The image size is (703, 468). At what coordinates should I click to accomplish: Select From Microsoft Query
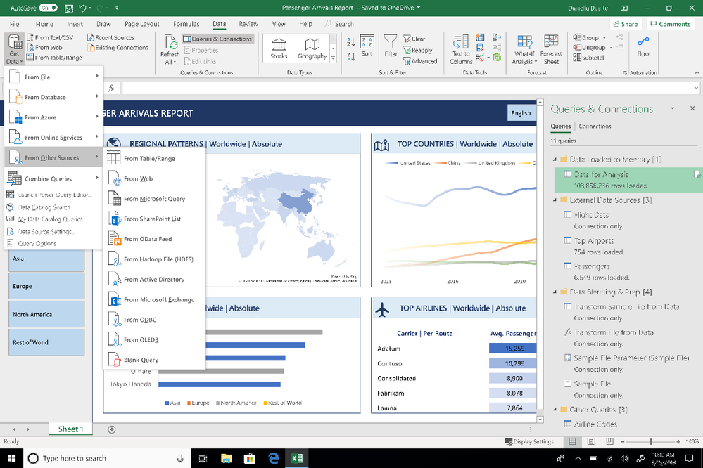click(x=154, y=198)
